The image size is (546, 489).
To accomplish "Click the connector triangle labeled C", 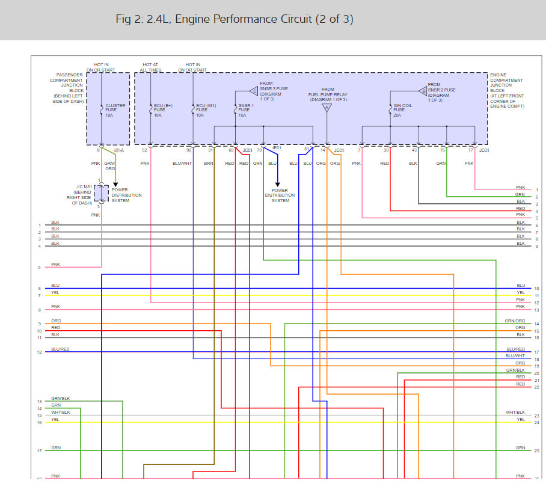I will point(254,91).
